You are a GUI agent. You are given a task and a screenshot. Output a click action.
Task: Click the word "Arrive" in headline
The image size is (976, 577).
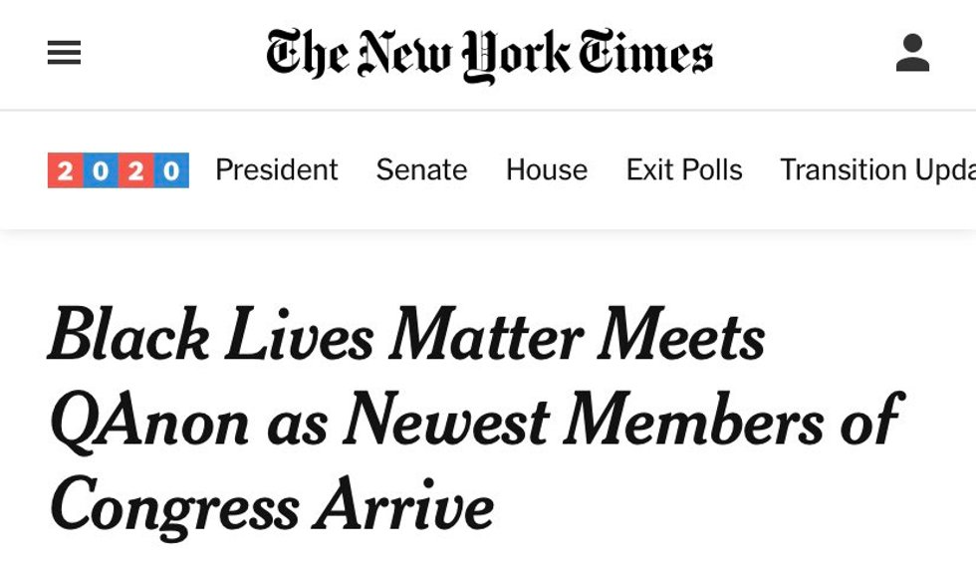[x=404, y=505]
